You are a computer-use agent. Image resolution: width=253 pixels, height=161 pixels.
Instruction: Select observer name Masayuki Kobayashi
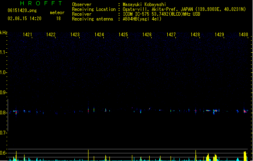[x=144, y=4]
